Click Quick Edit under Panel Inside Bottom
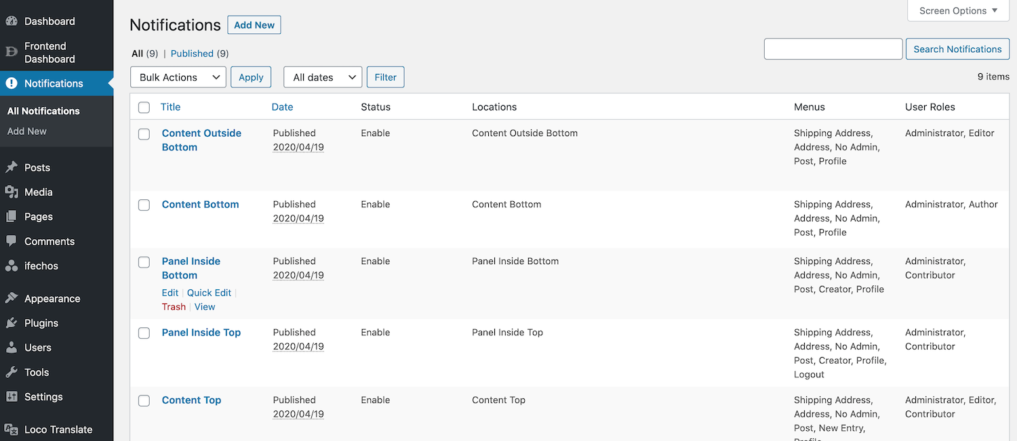Viewport: 1017px width, 441px height. [209, 293]
